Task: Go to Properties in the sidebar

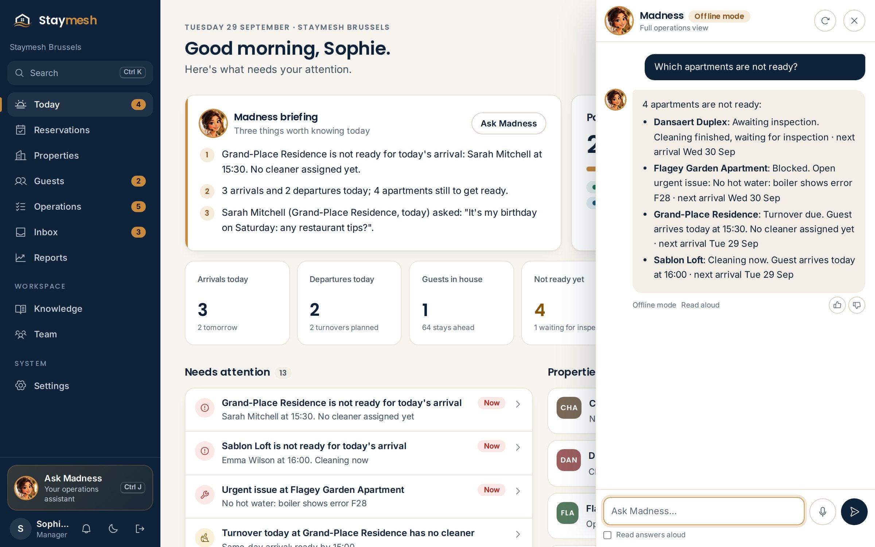Action: click(80, 156)
